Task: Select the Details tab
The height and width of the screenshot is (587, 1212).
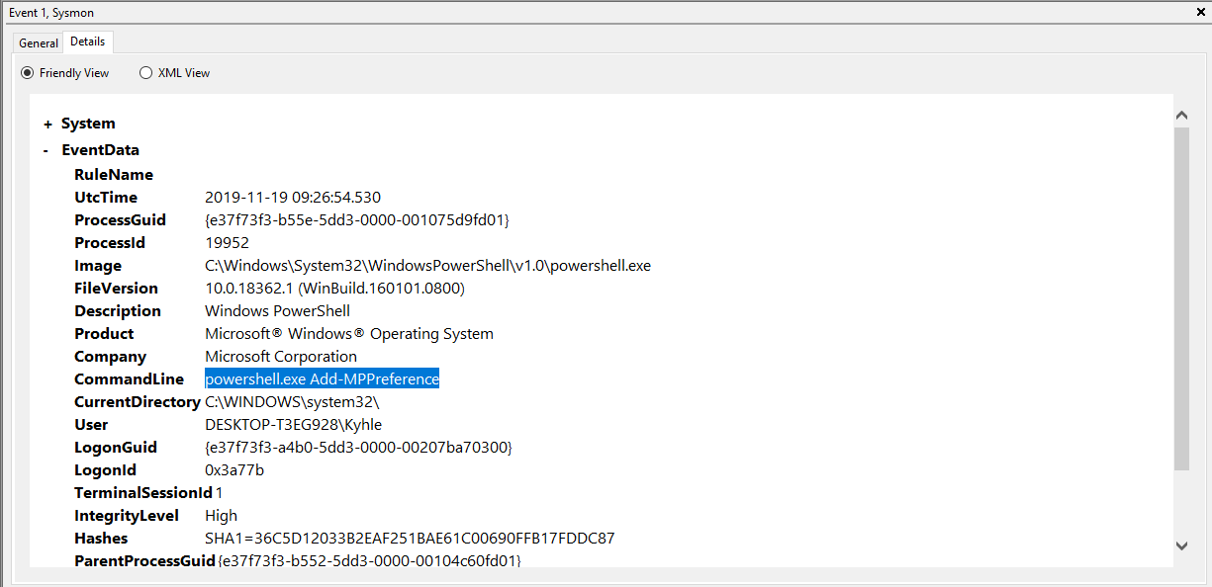Action: 88,42
